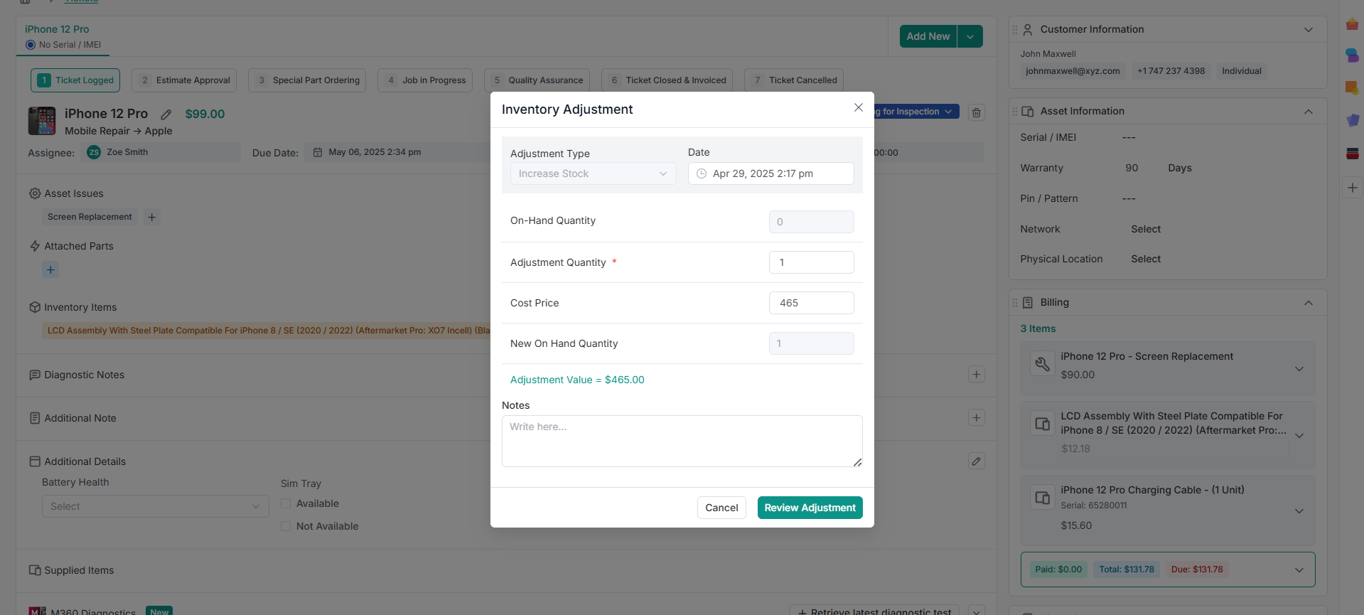1364x615 pixels.
Task: Open the M360 Diagnostics chevron menu
Action: [977, 611]
